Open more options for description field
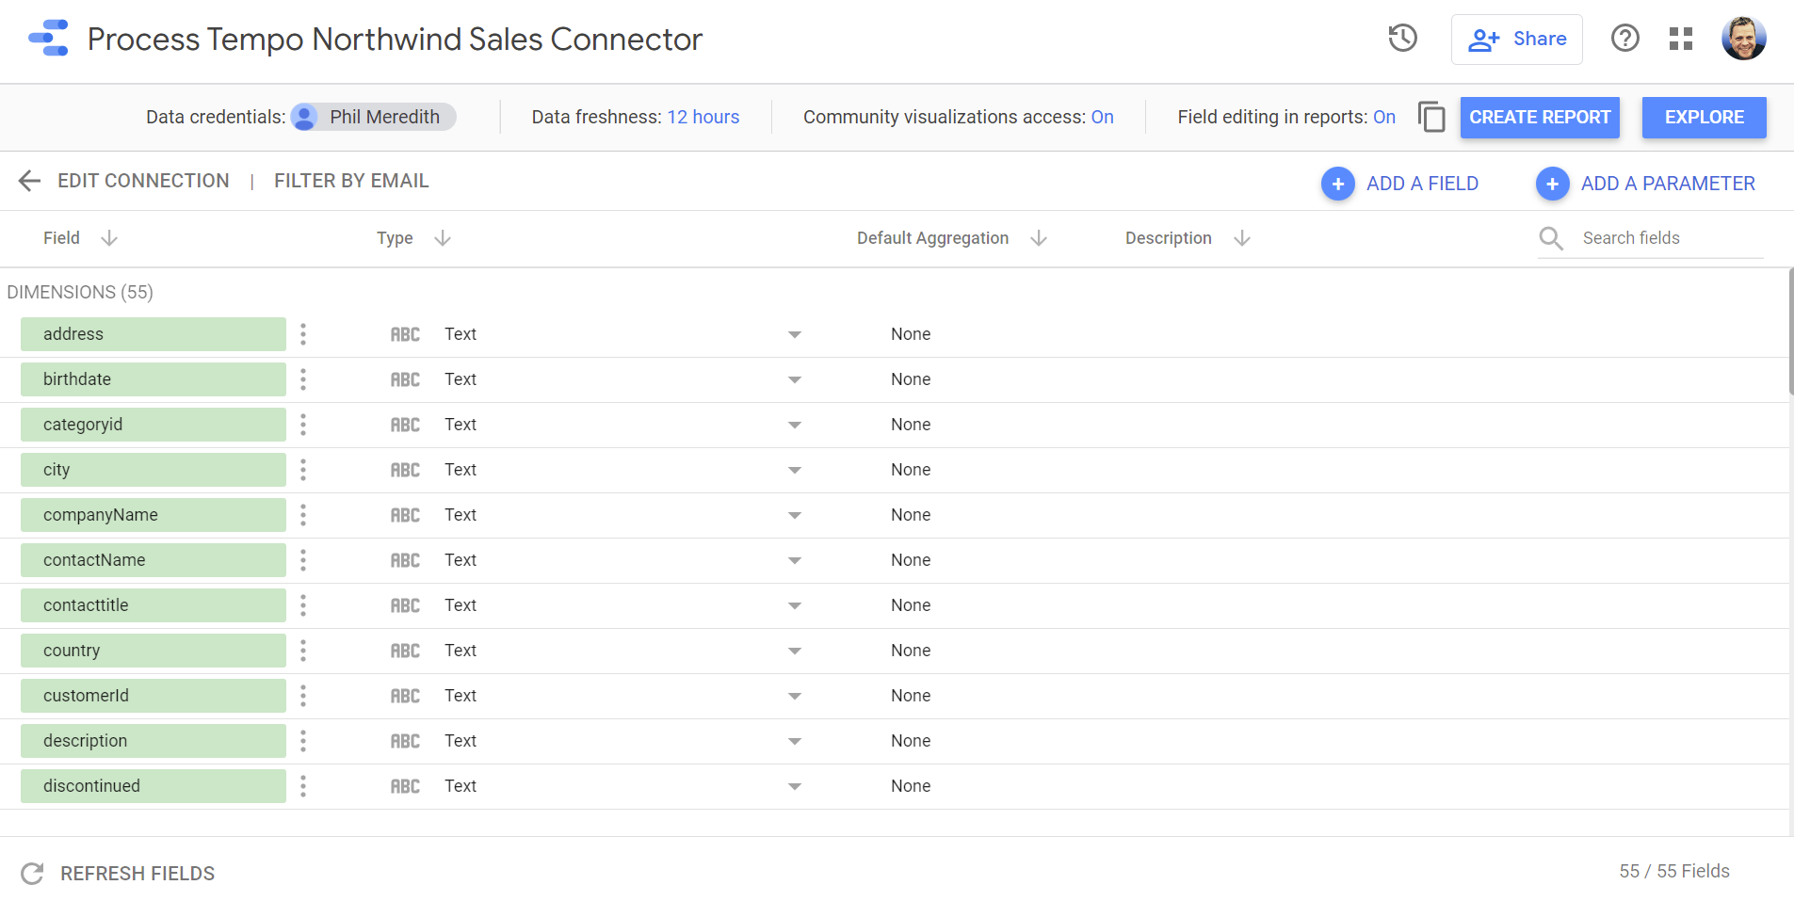 [303, 741]
